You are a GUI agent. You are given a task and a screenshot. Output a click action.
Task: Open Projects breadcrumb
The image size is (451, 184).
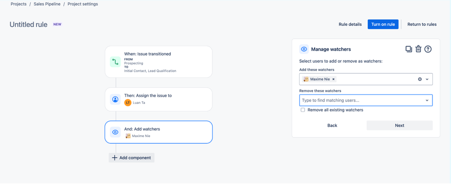[19, 5]
